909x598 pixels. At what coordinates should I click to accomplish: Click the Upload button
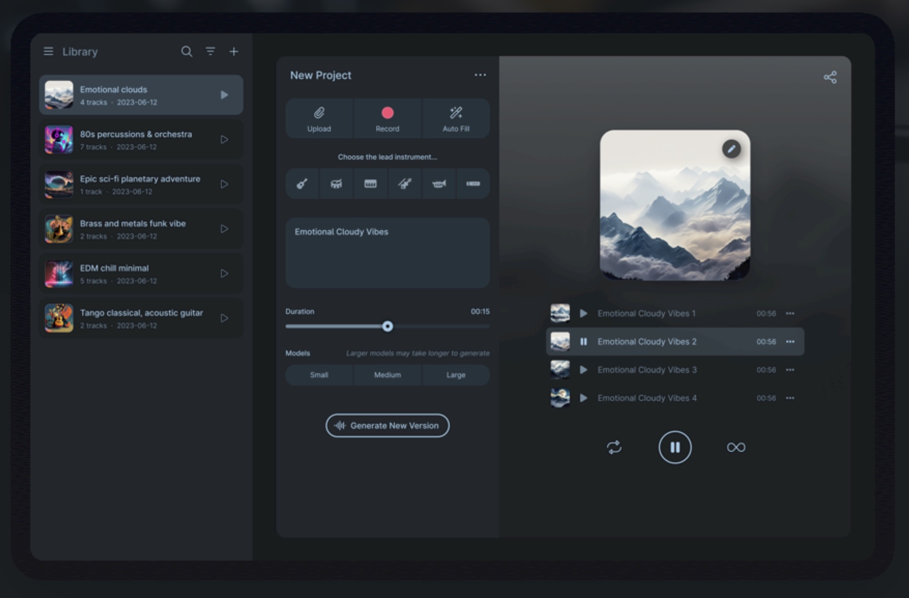(319, 118)
